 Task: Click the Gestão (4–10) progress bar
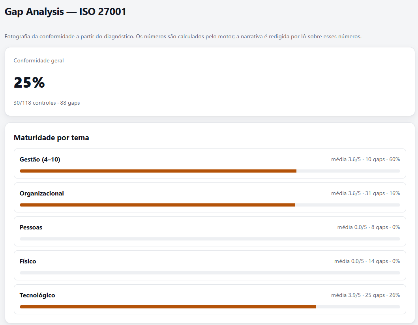[x=210, y=171]
